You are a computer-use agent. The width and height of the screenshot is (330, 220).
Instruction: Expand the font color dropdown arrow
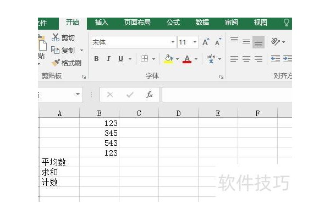tap(196, 59)
